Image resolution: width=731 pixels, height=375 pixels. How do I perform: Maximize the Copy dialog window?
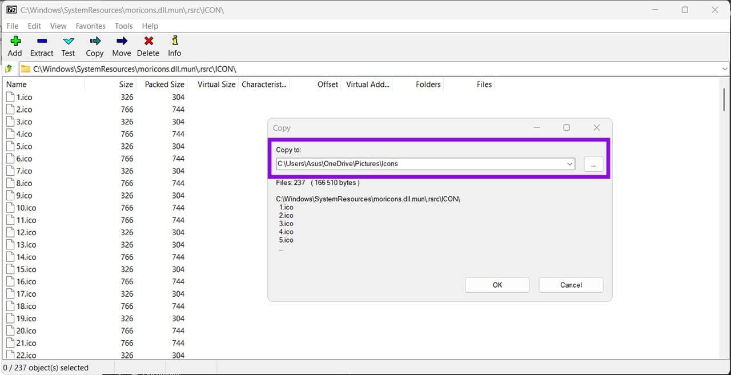tap(567, 128)
